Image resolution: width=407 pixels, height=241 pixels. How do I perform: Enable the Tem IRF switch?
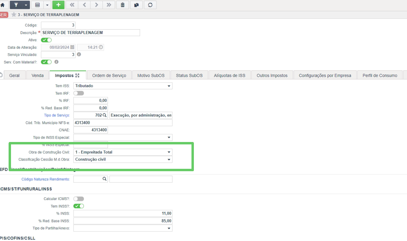(x=79, y=93)
